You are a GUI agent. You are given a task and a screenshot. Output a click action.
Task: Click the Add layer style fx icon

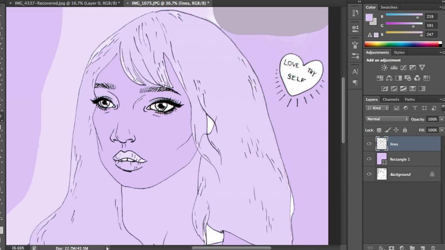(x=381, y=248)
